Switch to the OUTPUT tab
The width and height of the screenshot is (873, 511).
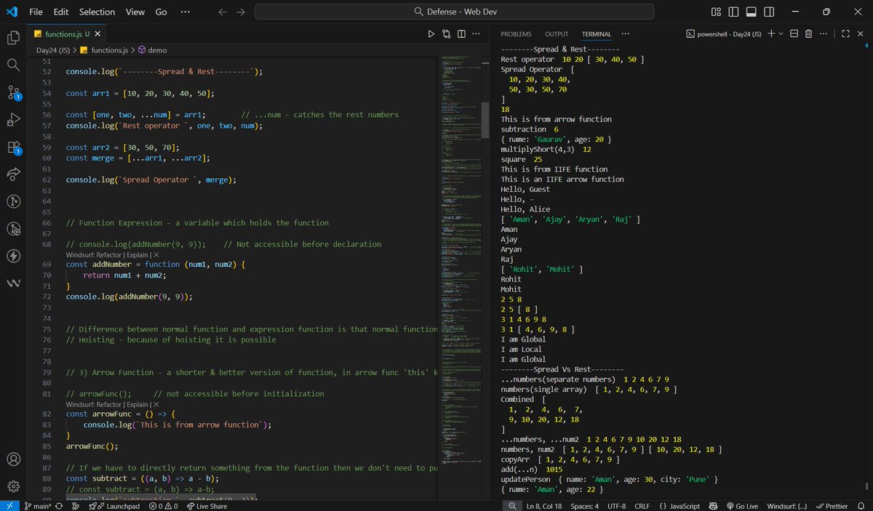pos(557,34)
